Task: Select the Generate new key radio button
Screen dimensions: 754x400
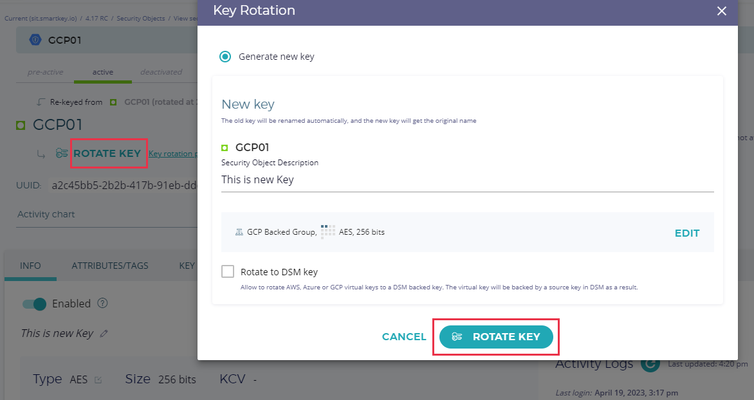Action: click(x=225, y=57)
